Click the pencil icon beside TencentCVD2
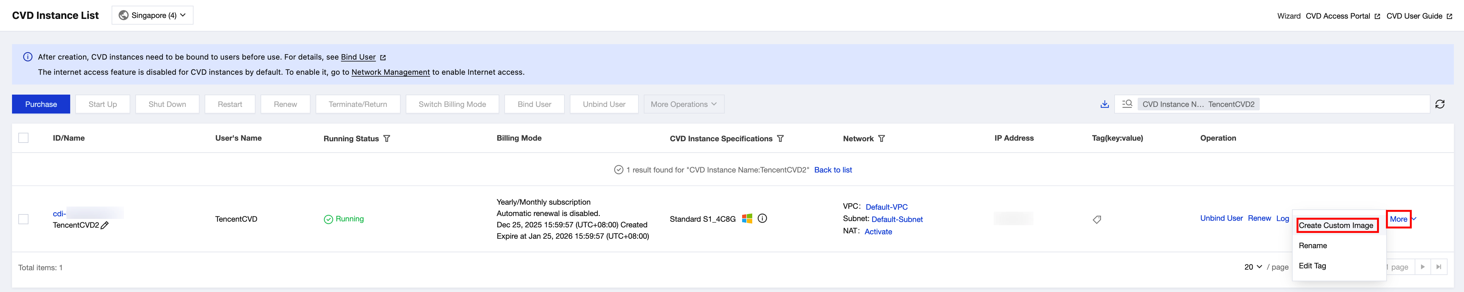The image size is (1464, 292). point(105,225)
